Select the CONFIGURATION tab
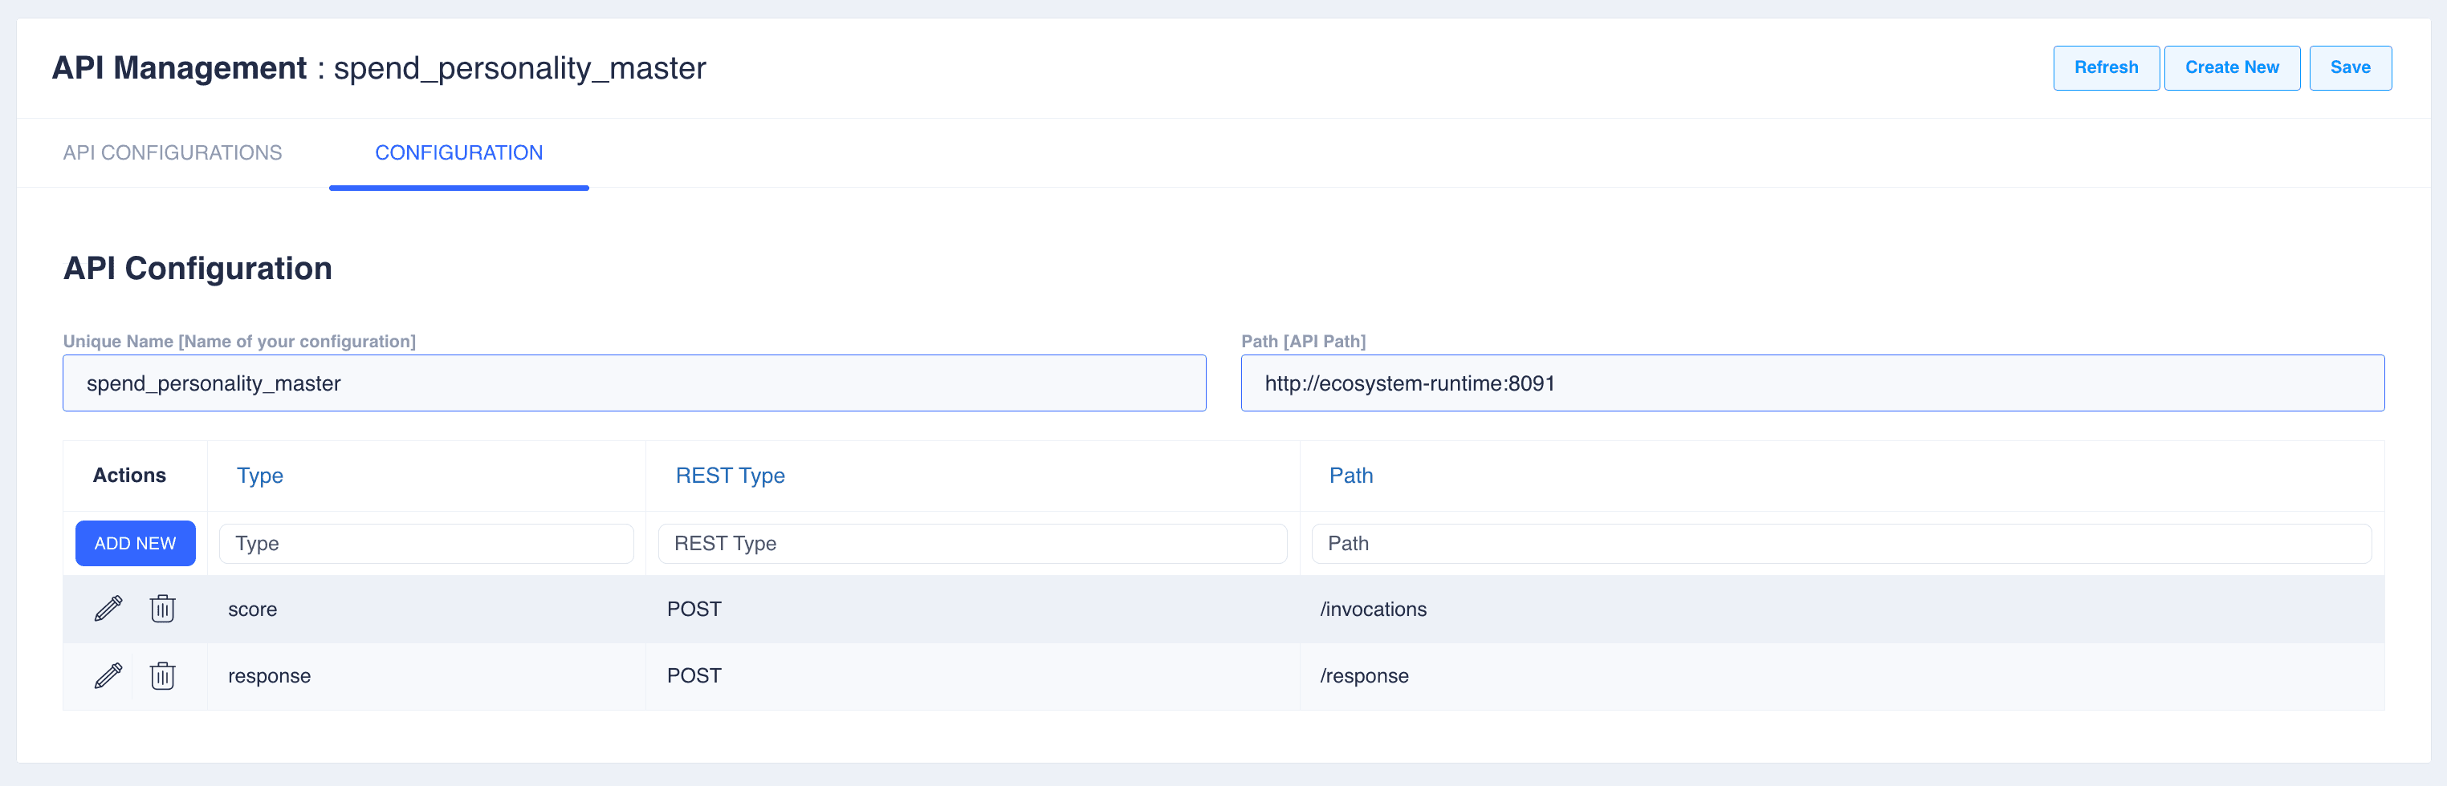 tap(459, 153)
